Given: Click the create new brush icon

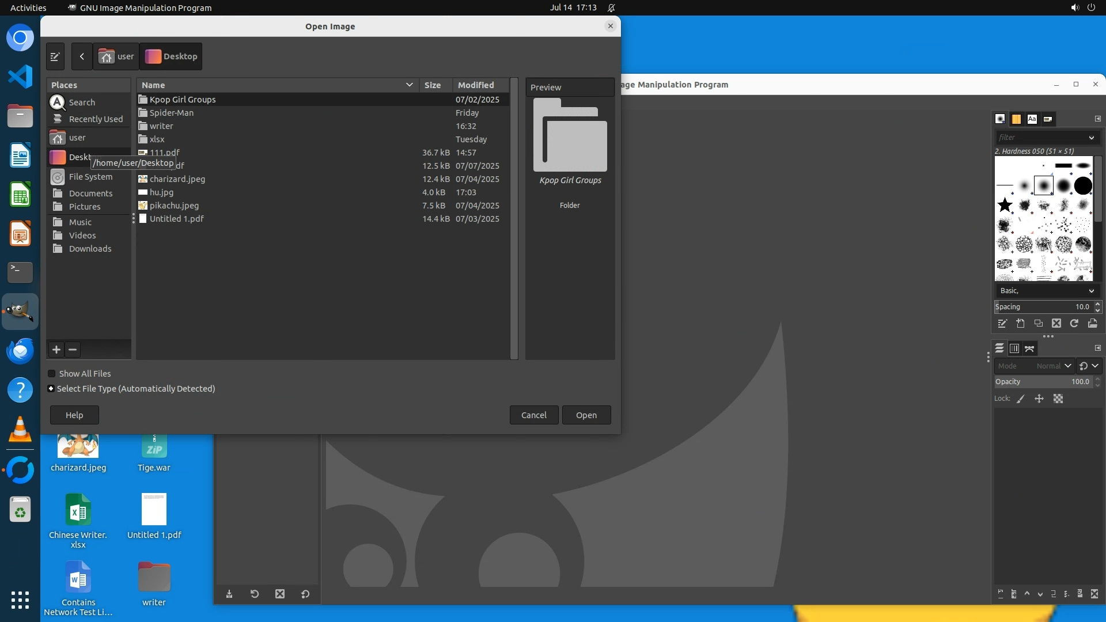Looking at the screenshot, I should click(1020, 324).
